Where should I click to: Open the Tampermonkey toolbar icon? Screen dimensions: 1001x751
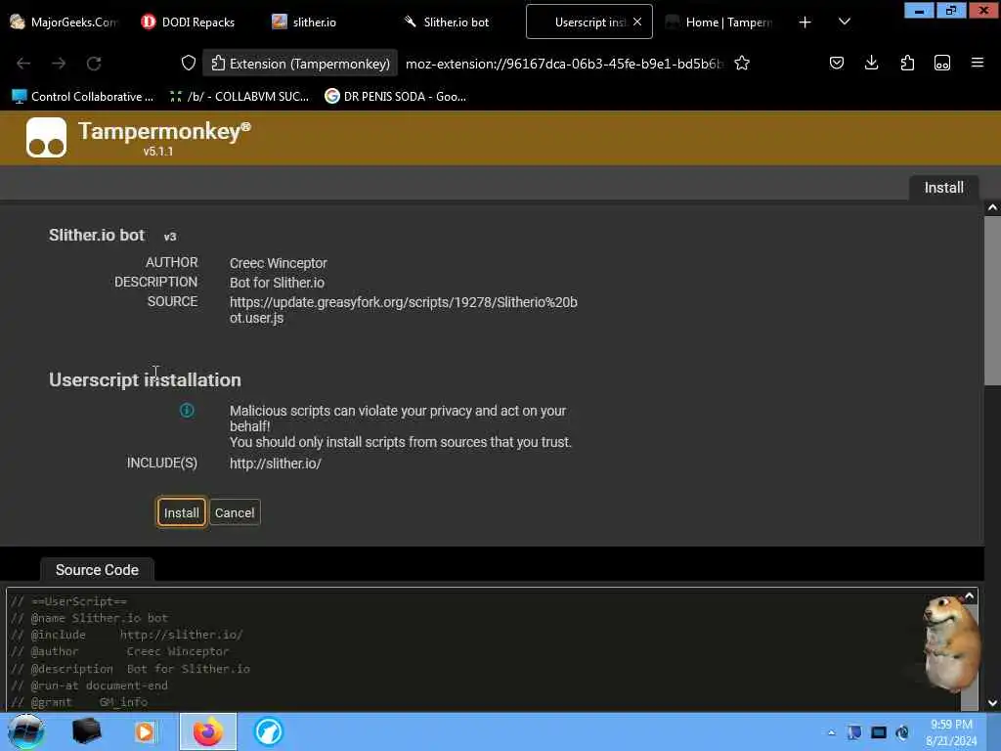coord(942,63)
